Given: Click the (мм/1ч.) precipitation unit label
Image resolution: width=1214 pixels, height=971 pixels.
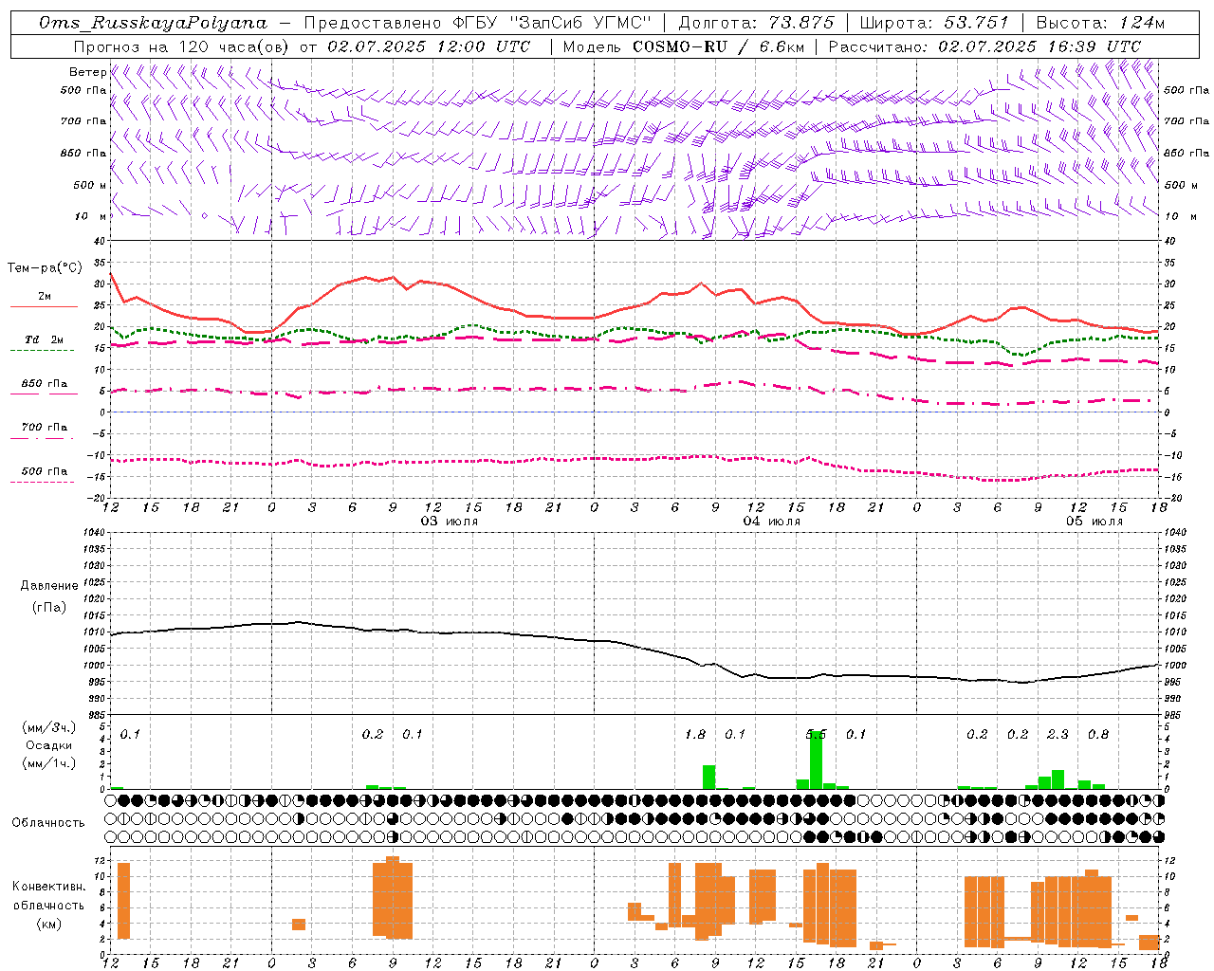Looking at the screenshot, I should click(48, 763).
